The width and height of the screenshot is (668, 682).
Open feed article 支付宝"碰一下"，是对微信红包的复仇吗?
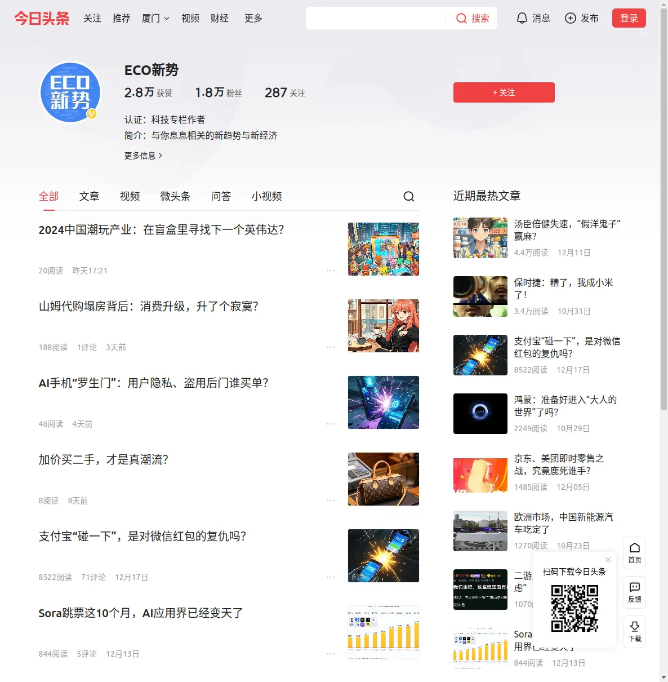point(142,537)
